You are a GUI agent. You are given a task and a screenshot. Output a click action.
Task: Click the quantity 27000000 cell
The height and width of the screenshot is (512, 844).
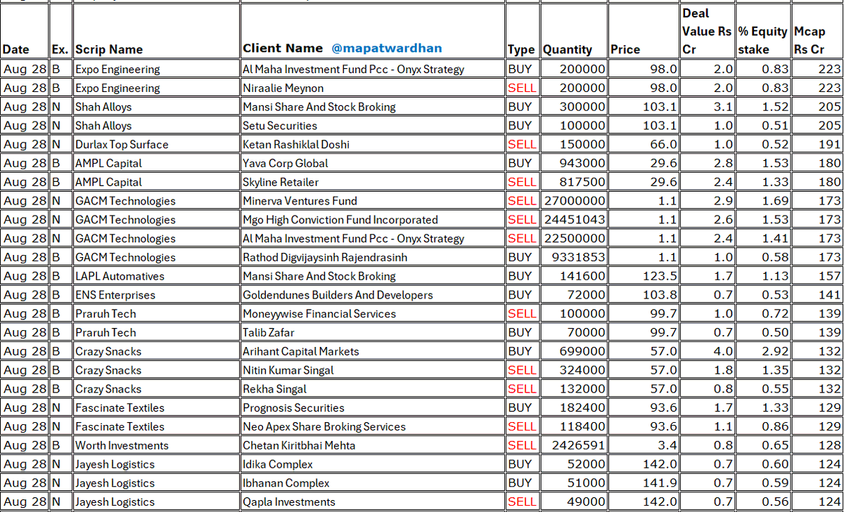[574, 201]
